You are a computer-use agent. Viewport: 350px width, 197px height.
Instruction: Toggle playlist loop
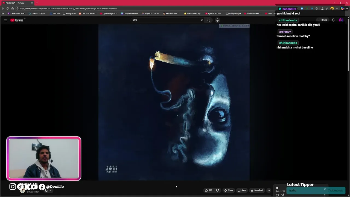(x=277, y=195)
